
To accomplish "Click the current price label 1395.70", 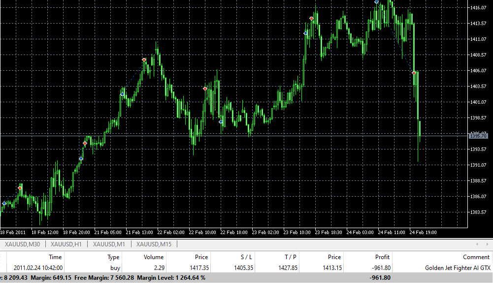I will pos(477,135).
